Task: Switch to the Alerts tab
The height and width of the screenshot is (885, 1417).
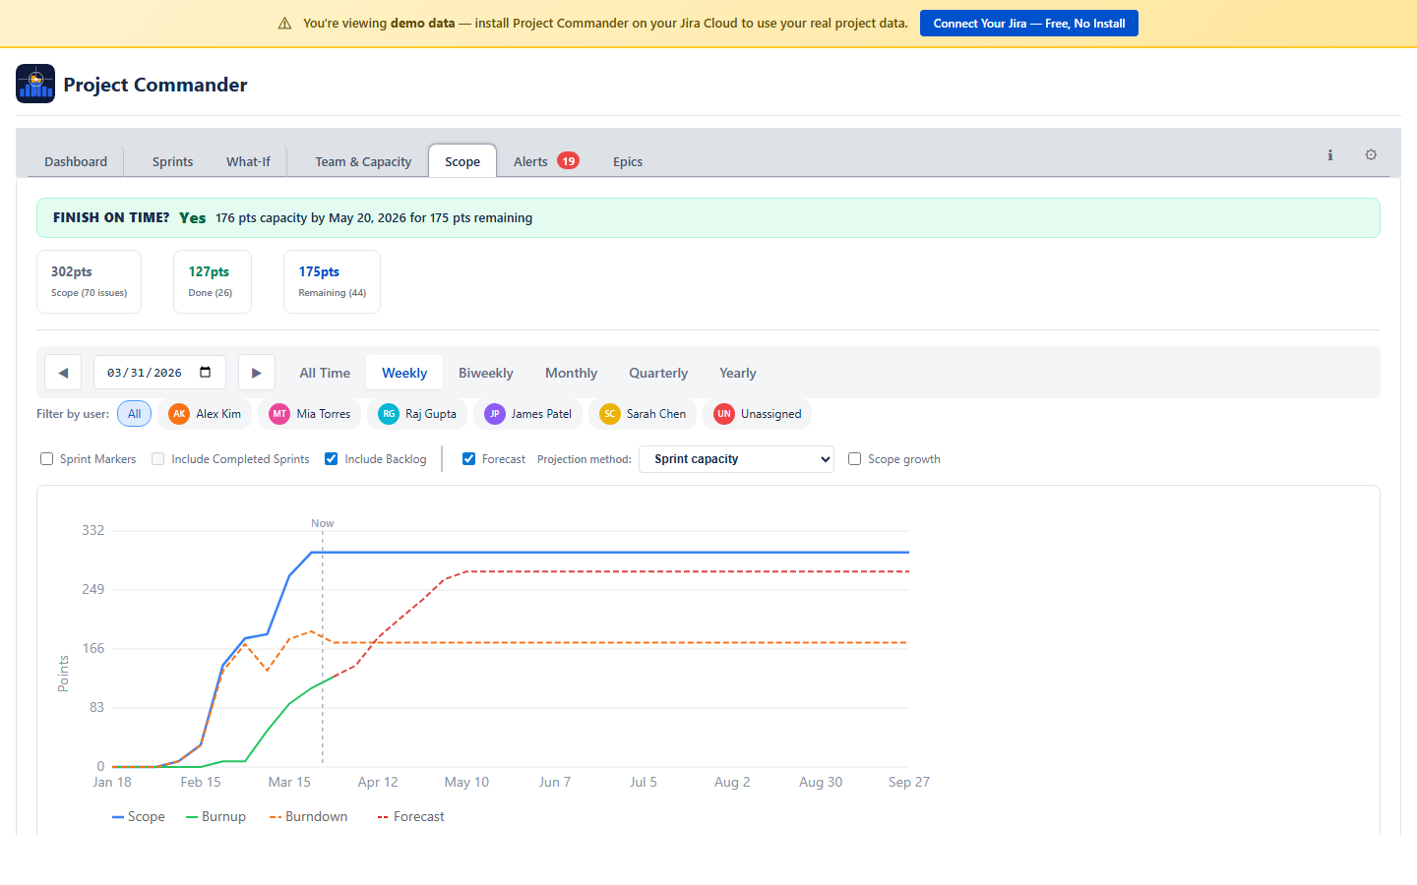Action: pos(530,161)
